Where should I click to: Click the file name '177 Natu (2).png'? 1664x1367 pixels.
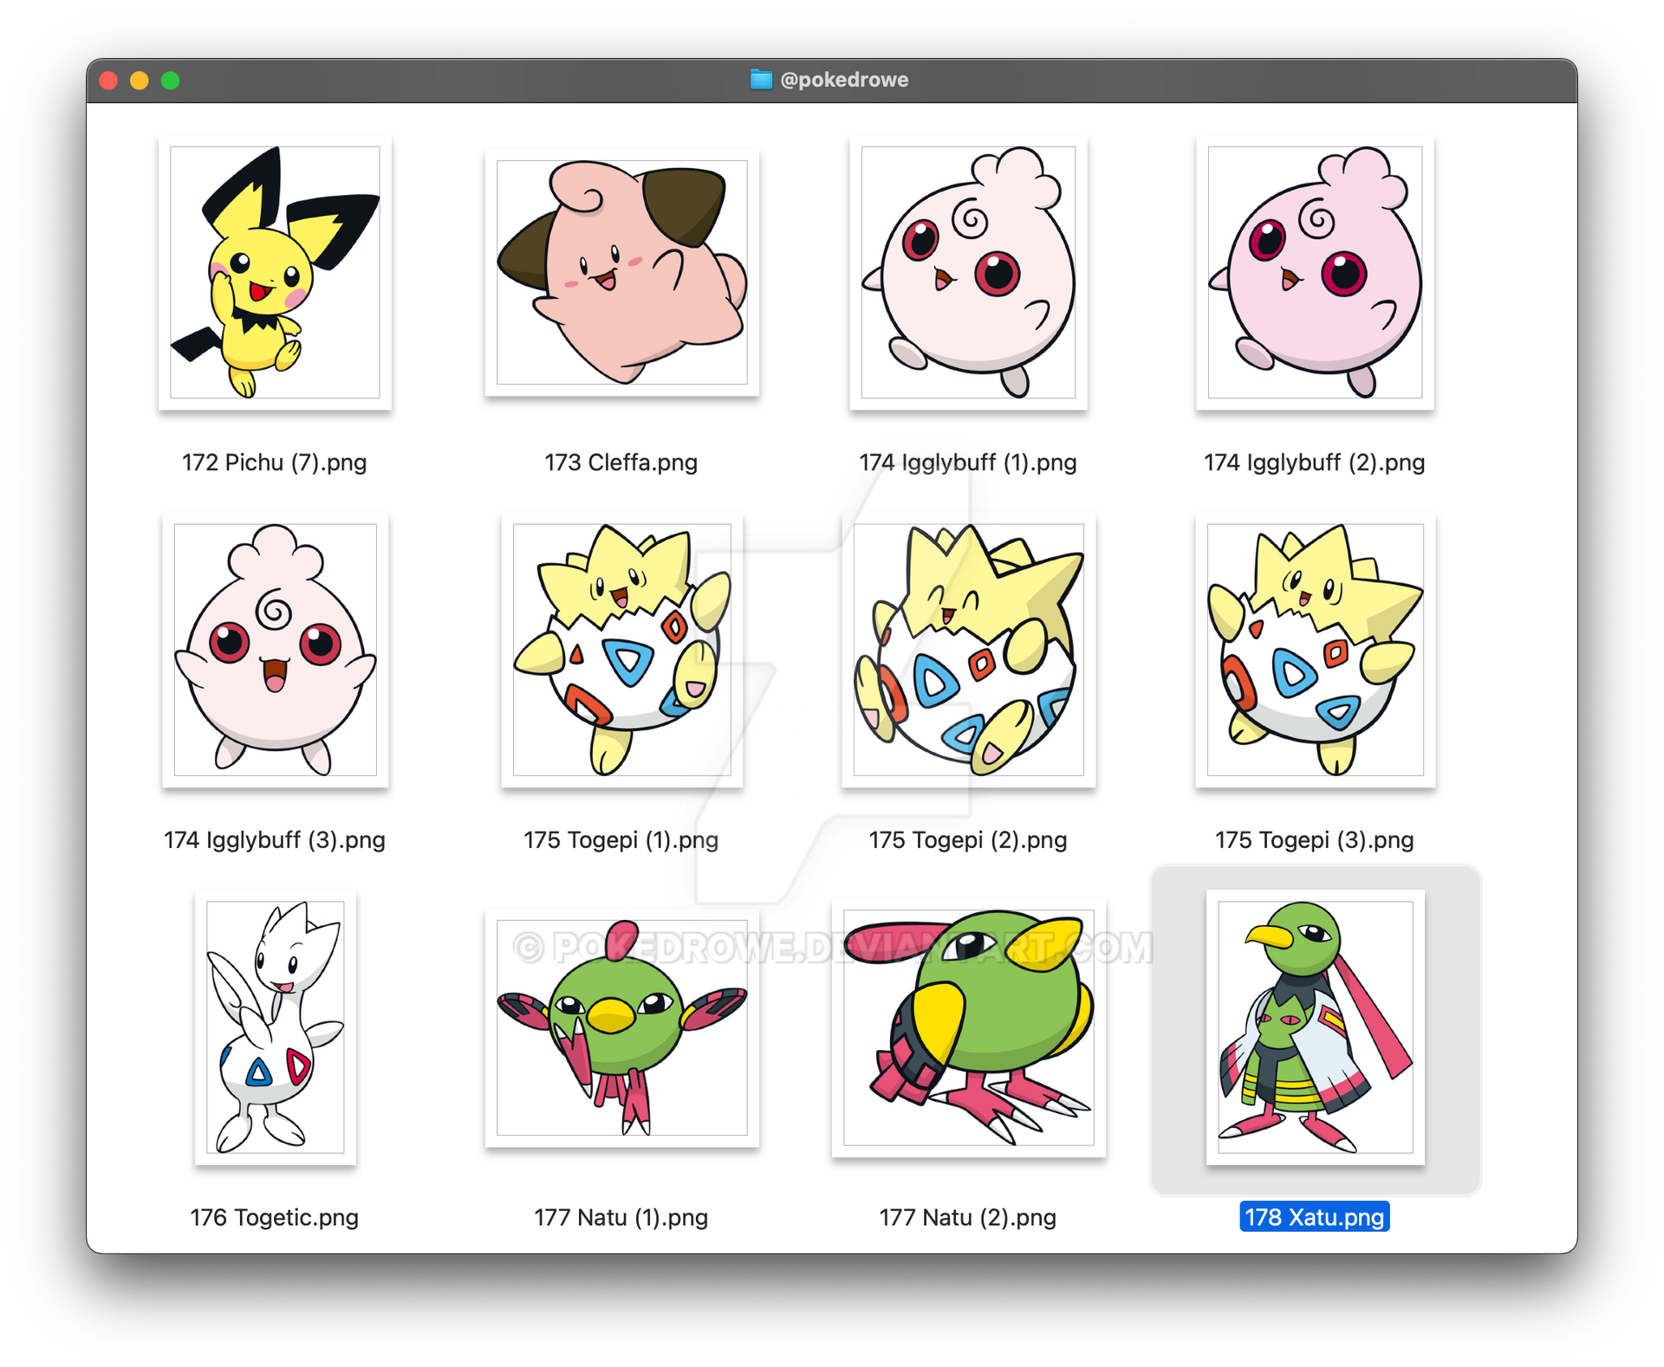968,1218
